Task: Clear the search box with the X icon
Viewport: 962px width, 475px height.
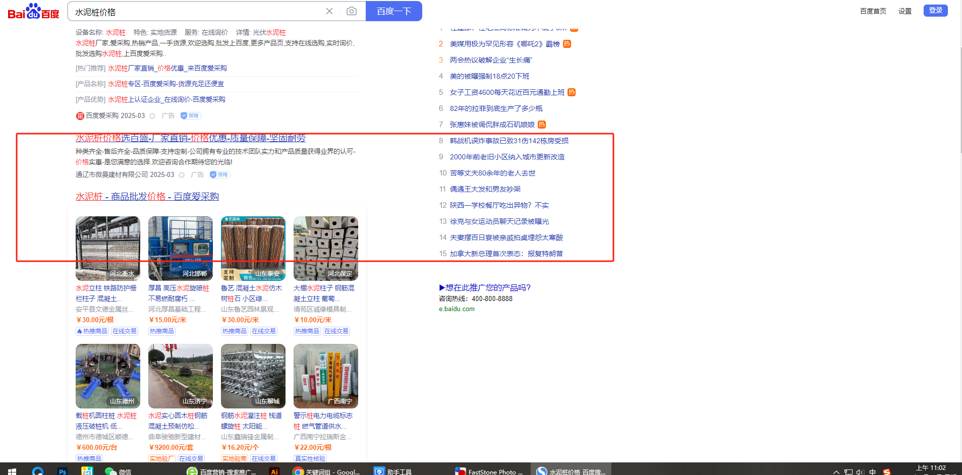Action: [329, 11]
